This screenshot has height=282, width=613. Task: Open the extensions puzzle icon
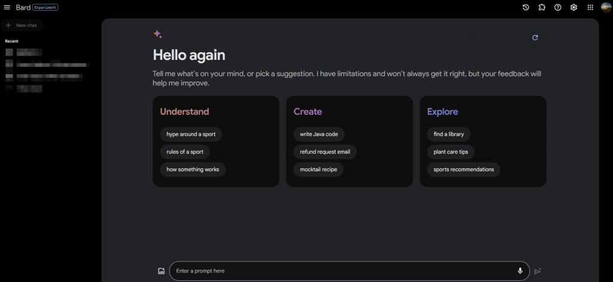(542, 7)
